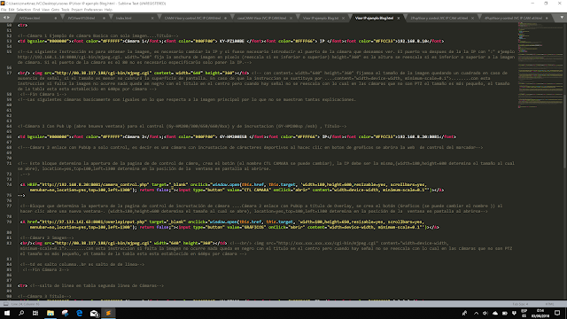Click line number 88 in the gutter

(x=10, y=285)
